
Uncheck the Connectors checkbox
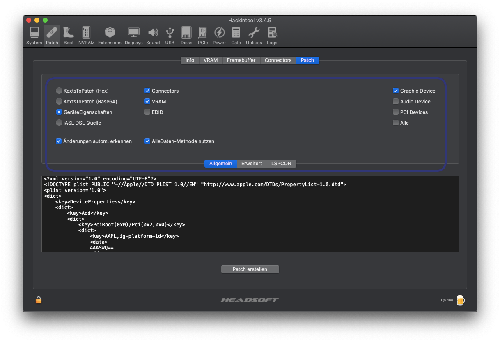147,91
